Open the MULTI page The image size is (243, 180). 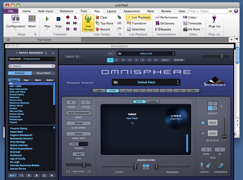[x=166, y=60]
